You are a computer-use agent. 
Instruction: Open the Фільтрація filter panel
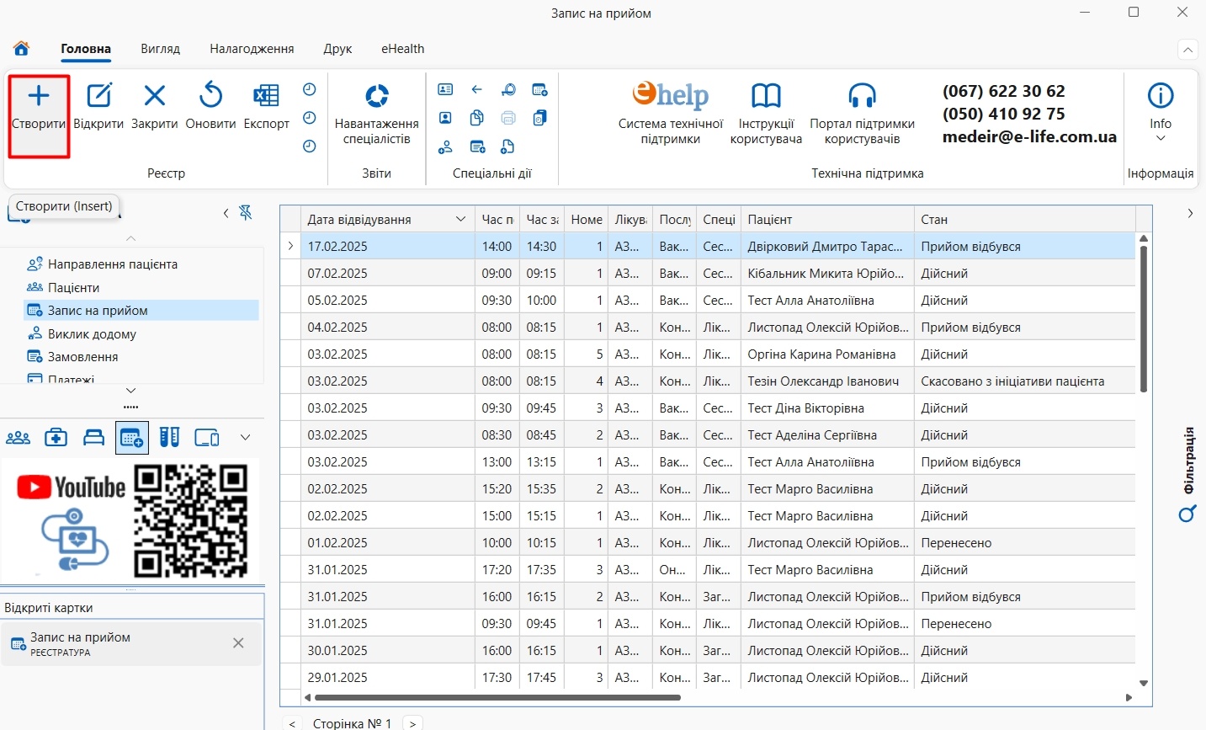[1188, 473]
